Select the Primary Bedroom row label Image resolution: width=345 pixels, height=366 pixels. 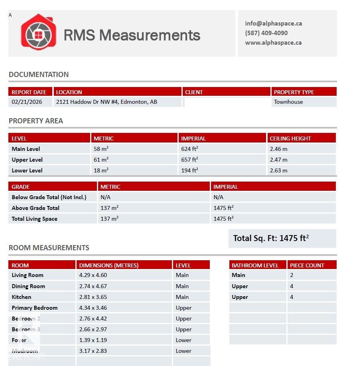pos(35,308)
